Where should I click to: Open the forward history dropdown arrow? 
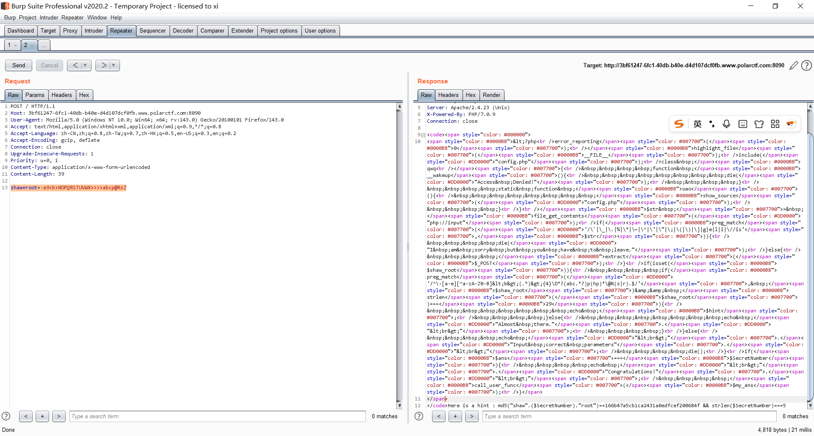(113, 65)
